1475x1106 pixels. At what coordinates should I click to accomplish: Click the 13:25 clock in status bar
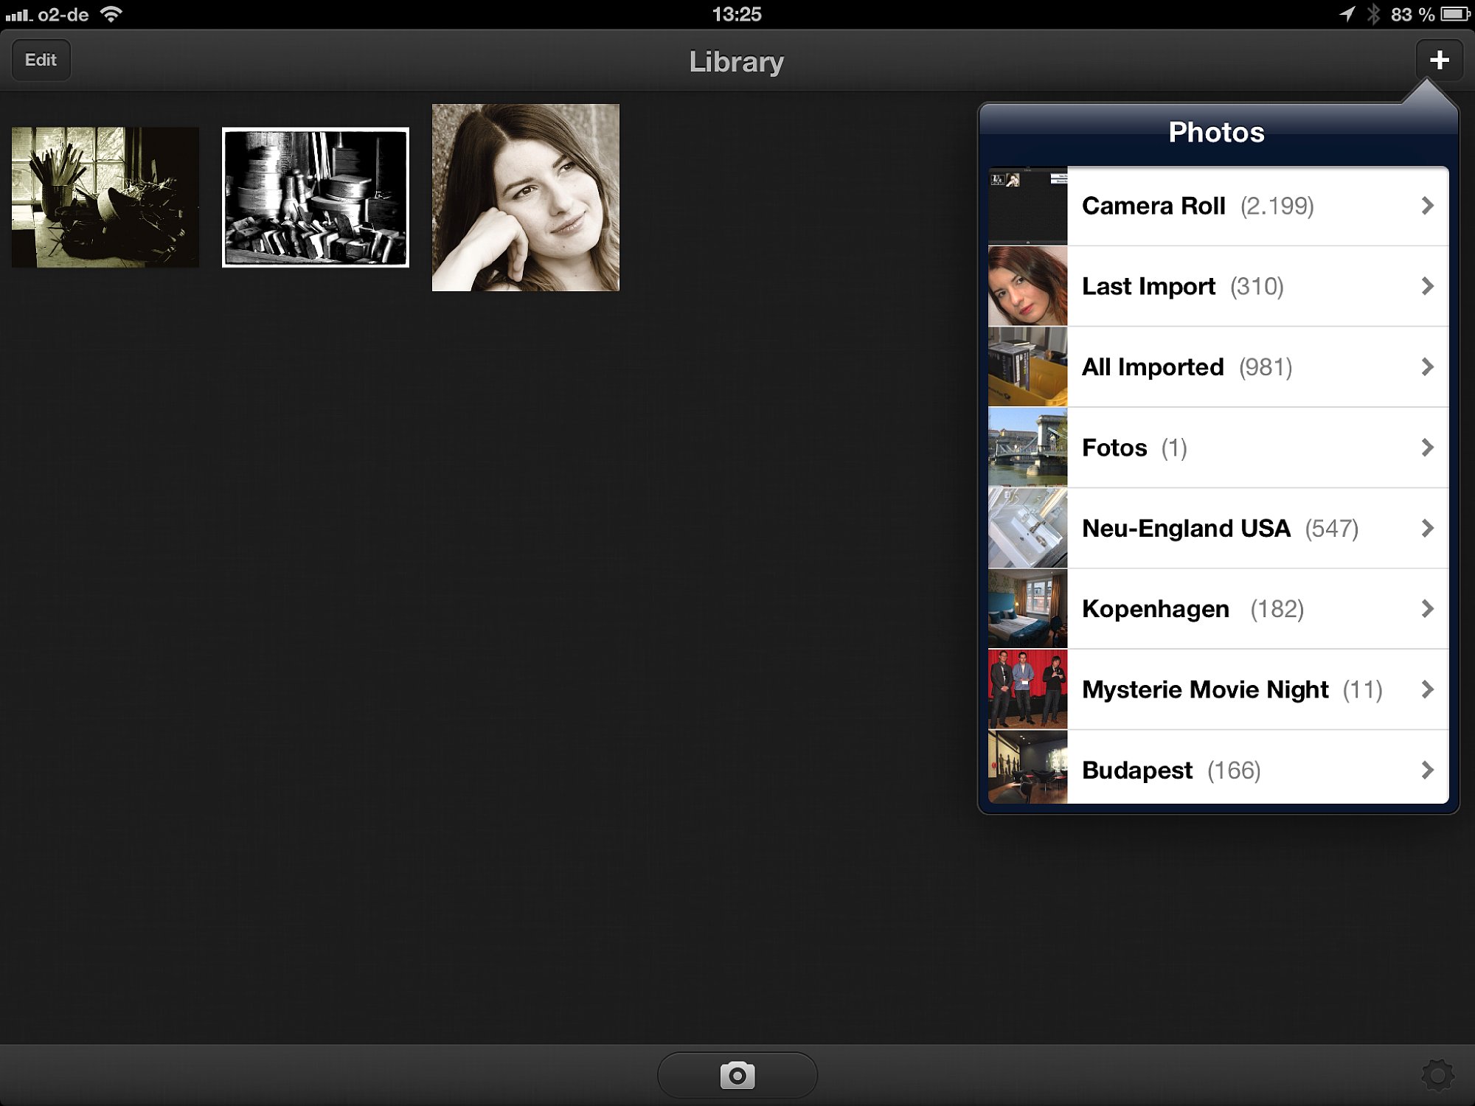click(x=737, y=14)
